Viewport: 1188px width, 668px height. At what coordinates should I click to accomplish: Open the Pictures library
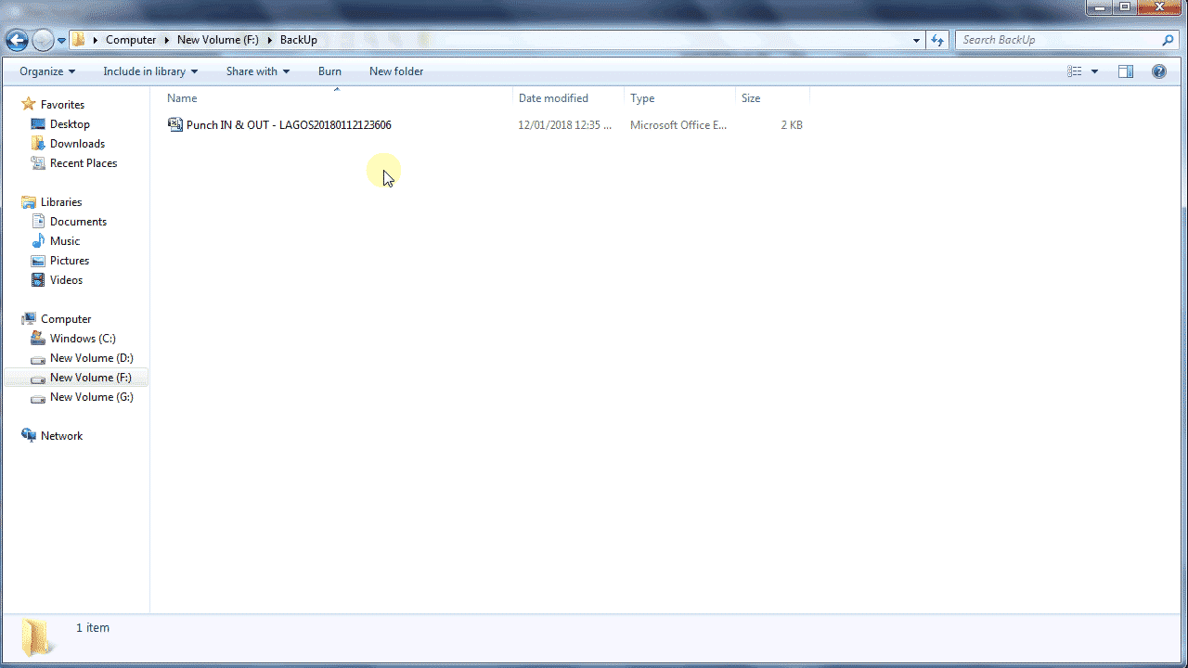tap(70, 261)
